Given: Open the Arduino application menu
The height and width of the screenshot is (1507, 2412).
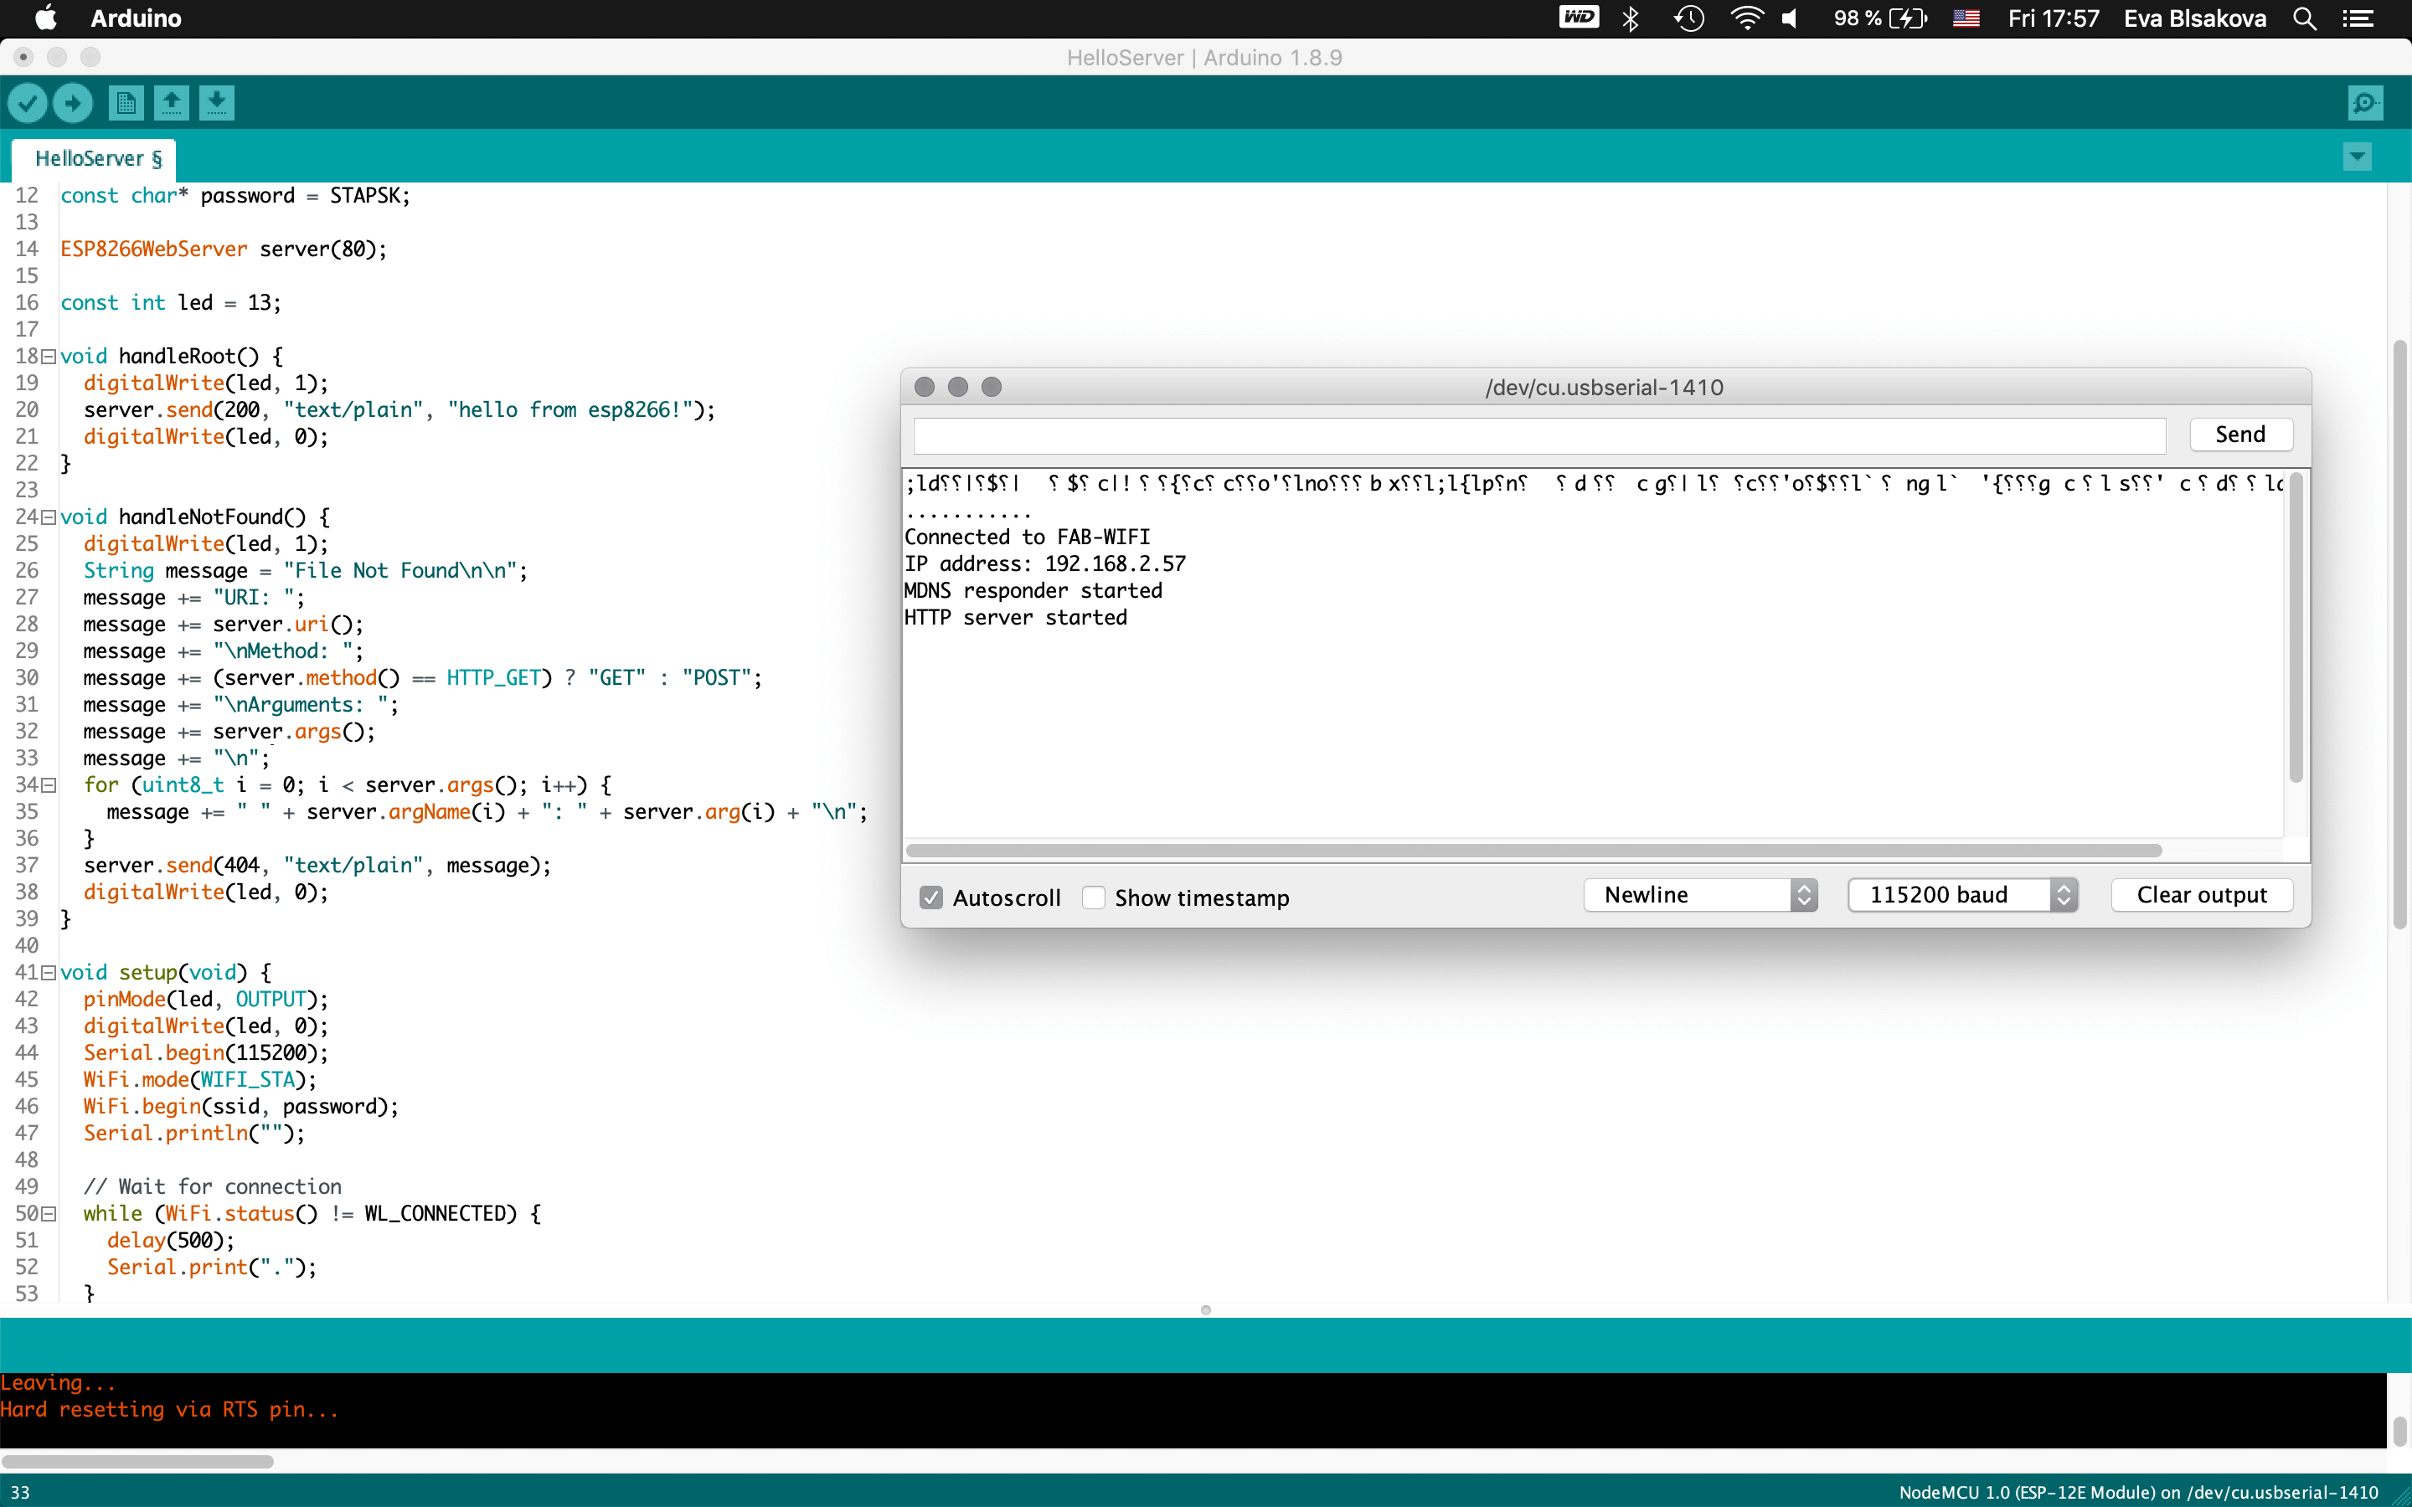Looking at the screenshot, I should [136, 19].
